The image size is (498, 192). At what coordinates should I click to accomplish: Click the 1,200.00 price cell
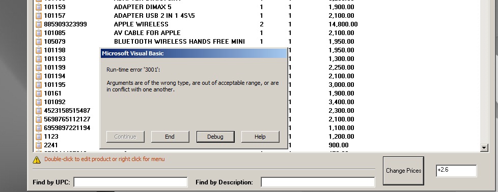[x=342, y=137]
